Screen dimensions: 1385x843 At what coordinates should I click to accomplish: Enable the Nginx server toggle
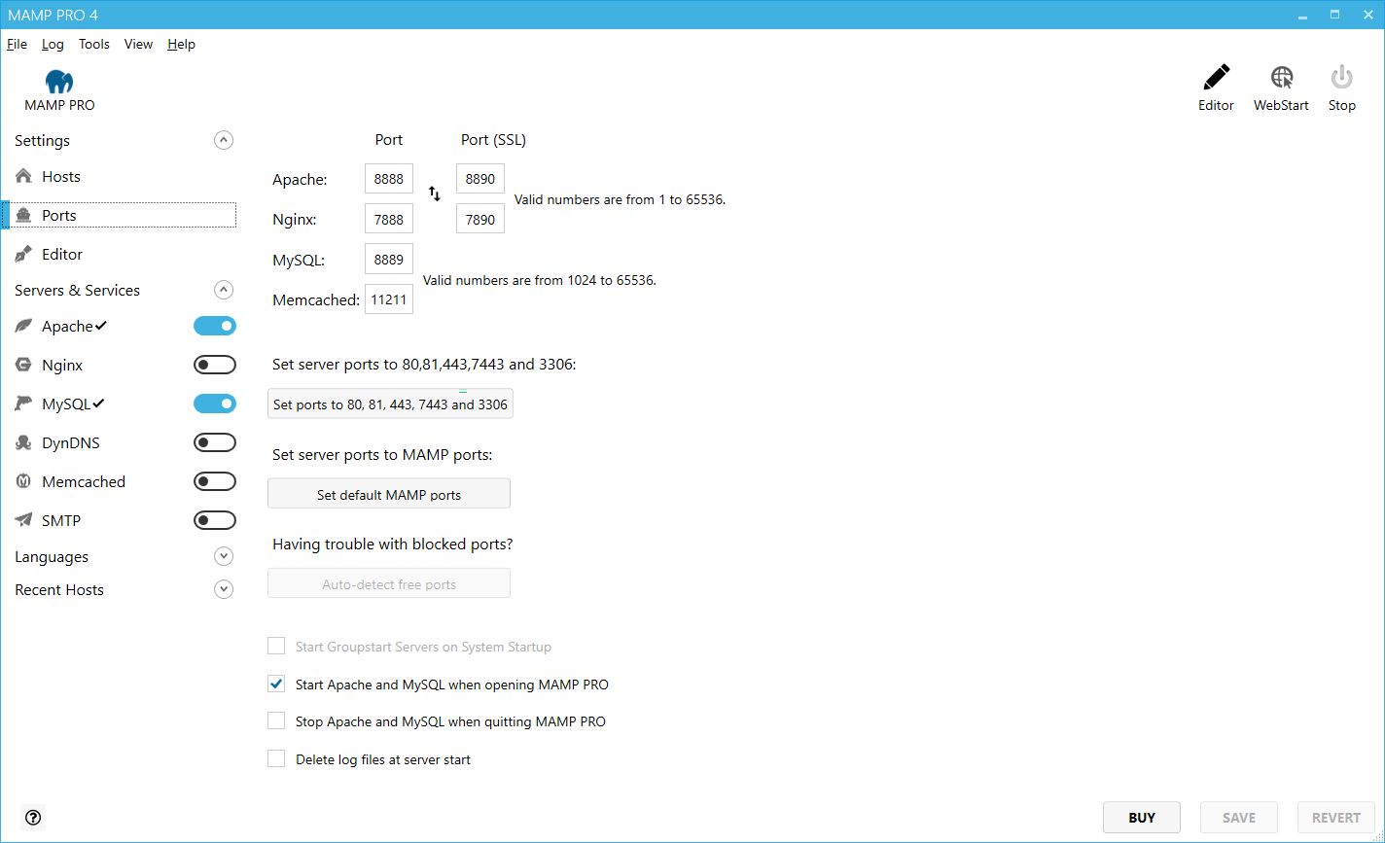[x=215, y=365]
